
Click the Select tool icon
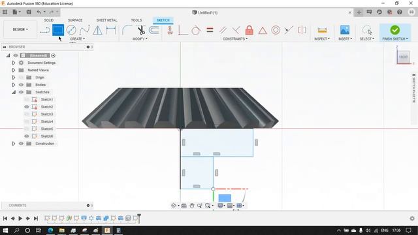click(367, 30)
